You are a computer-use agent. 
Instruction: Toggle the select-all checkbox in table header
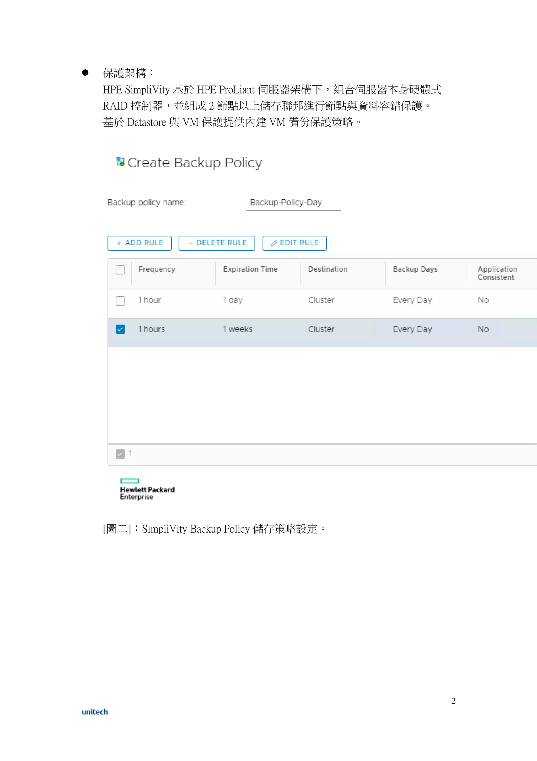(x=120, y=270)
